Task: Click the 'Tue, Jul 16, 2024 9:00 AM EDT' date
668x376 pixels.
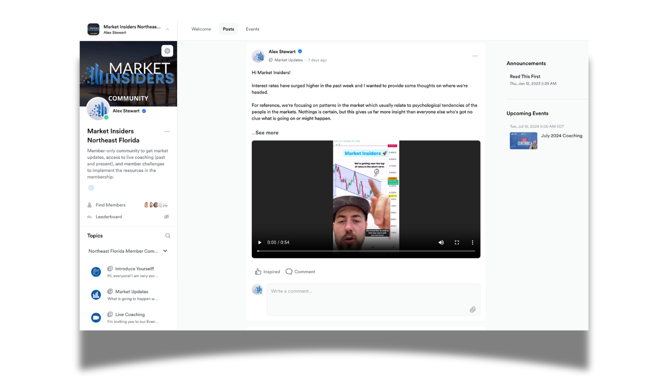Action: point(537,126)
